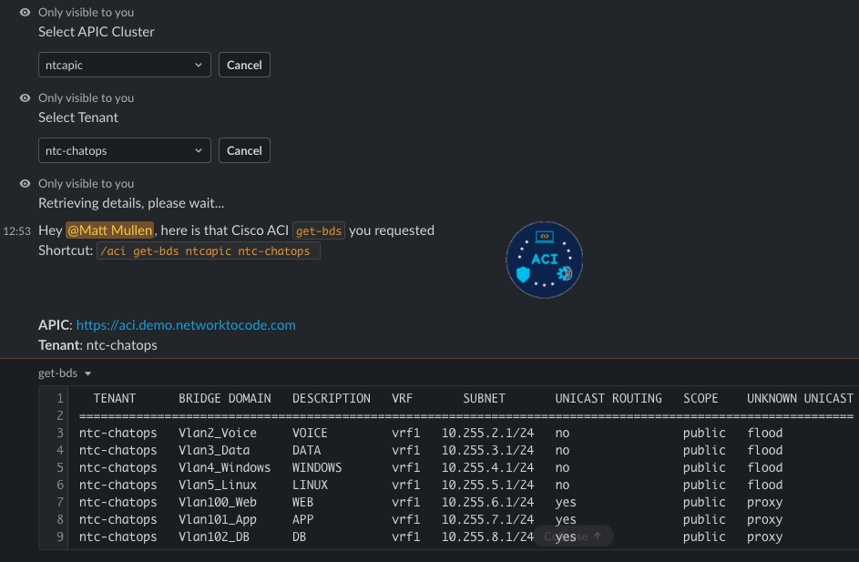This screenshot has width=859, height=562.
Task: Click the TENANT column header
Action: tap(115, 398)
